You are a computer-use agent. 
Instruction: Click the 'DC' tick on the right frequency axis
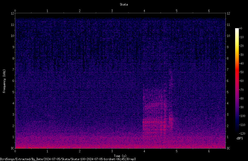(x=228, y=148)
